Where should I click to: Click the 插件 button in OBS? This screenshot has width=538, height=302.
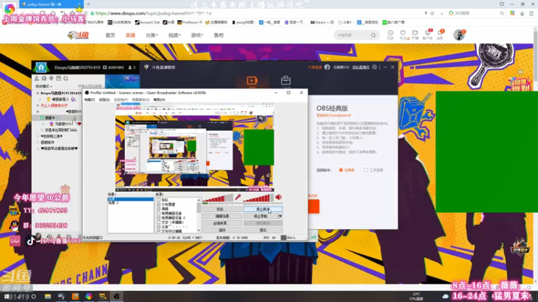coord(222,230)
